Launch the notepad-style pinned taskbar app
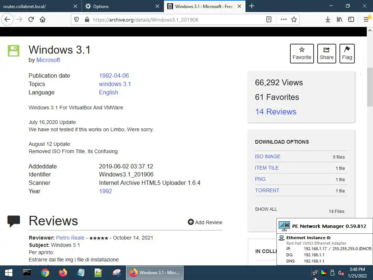373x280 pixels. click(98, 273)
